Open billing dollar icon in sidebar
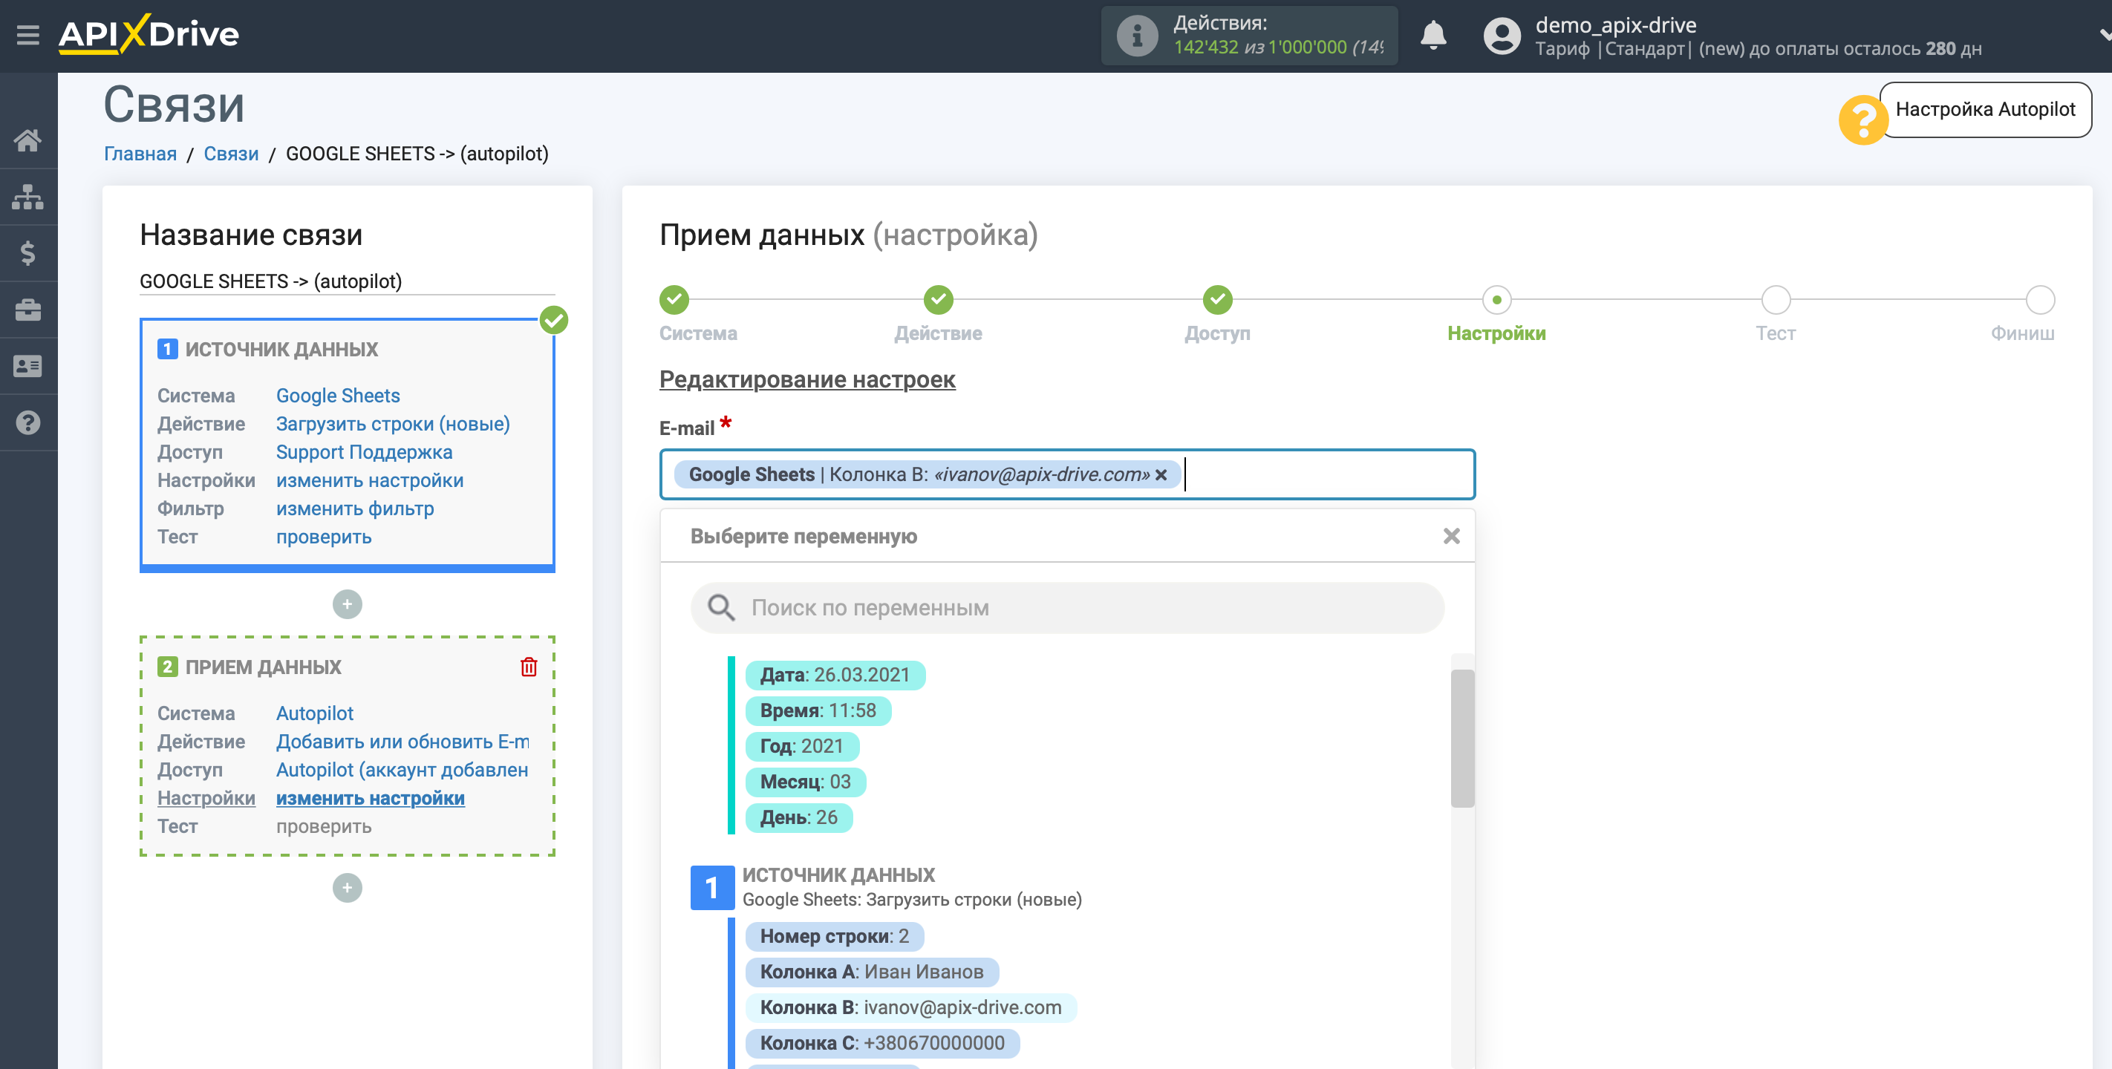Viewport: 2112px width, 1069px height. coord(28,253)
